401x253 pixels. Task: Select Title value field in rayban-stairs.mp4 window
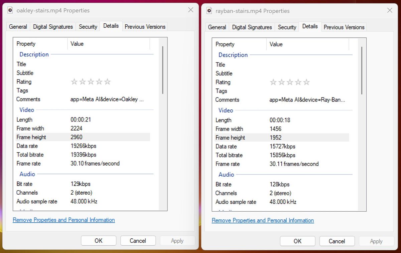click(x=308, y=64)
